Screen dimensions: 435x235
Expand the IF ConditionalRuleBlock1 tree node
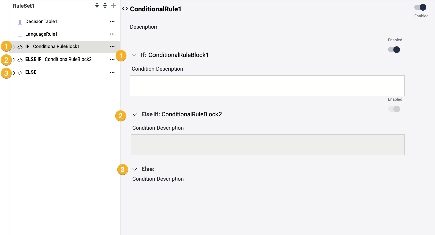pyautogui.click(x=14, y=47)
